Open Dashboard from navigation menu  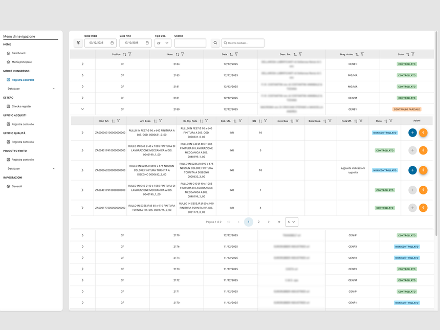click(18, 53)
